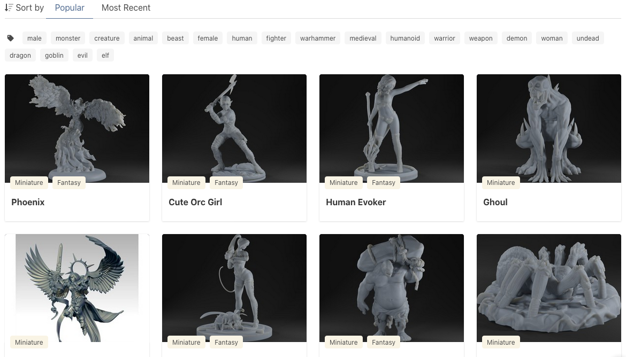Image resolution: width=626 pixels, height=357 pixels.
Task: Filter by the warhammer tag
Action: (x=318, y=38)
